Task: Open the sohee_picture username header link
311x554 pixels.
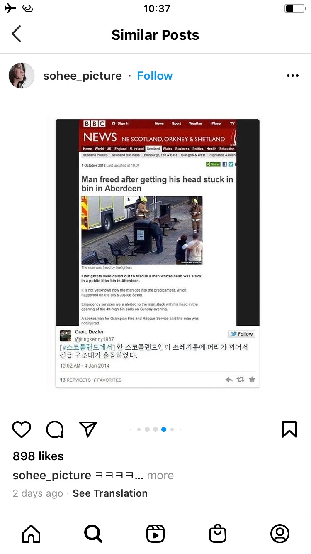Action: coord(83,76)
